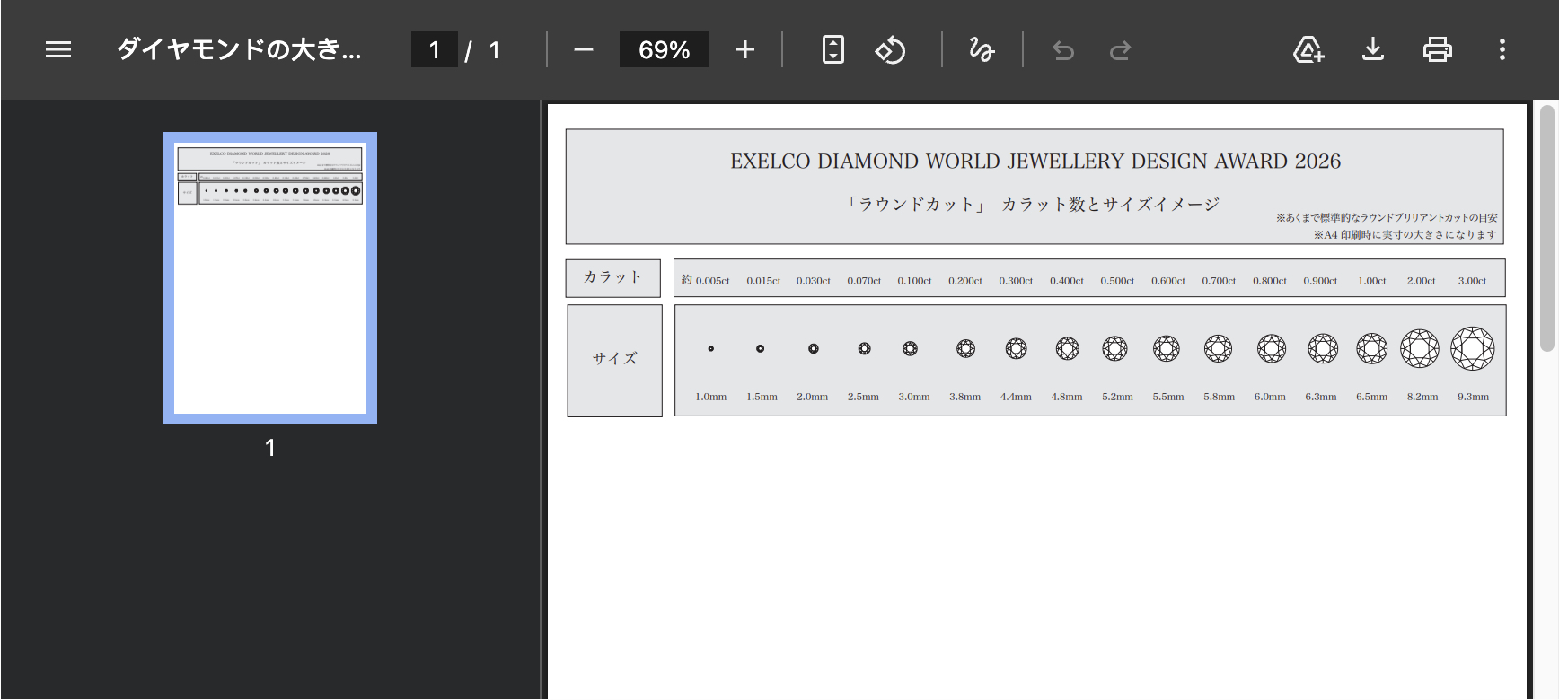1559x700 pixels.
Task: Print the document
Action: point(1437,49)
